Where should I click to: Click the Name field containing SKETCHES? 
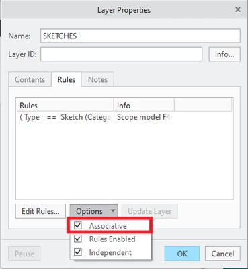click(140, 36)
